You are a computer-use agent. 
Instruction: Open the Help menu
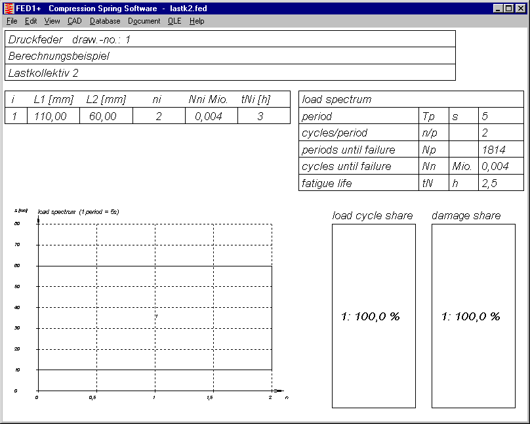(197, 21)
